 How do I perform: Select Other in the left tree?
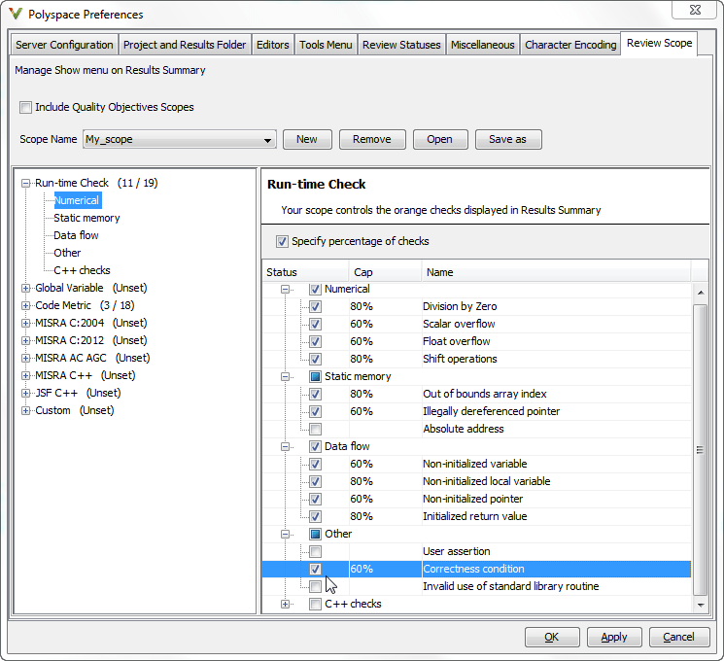67,253
